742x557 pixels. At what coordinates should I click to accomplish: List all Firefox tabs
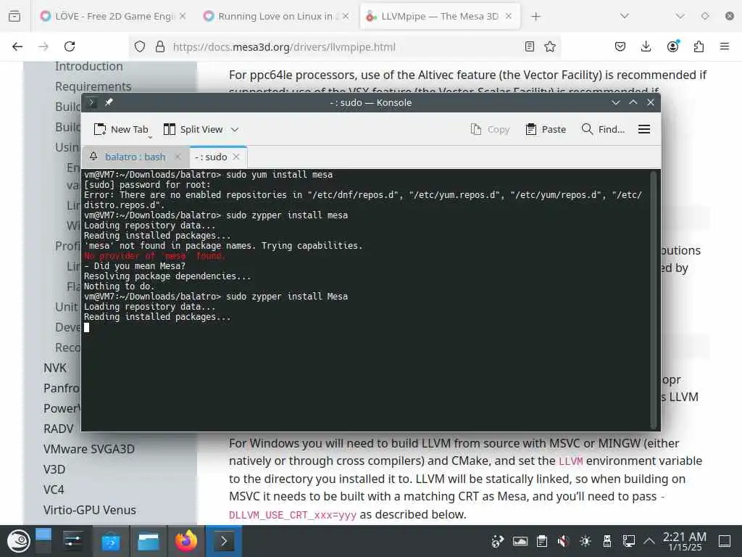click(625, 16)
